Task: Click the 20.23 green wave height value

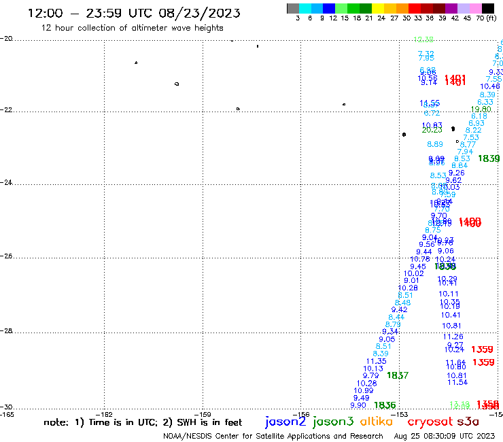Action: pos(432,130)
